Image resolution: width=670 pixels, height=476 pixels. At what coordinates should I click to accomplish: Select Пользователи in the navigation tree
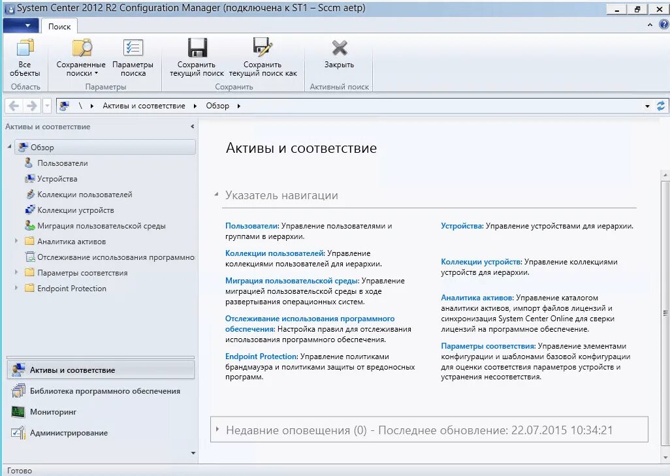coord(63,163)
